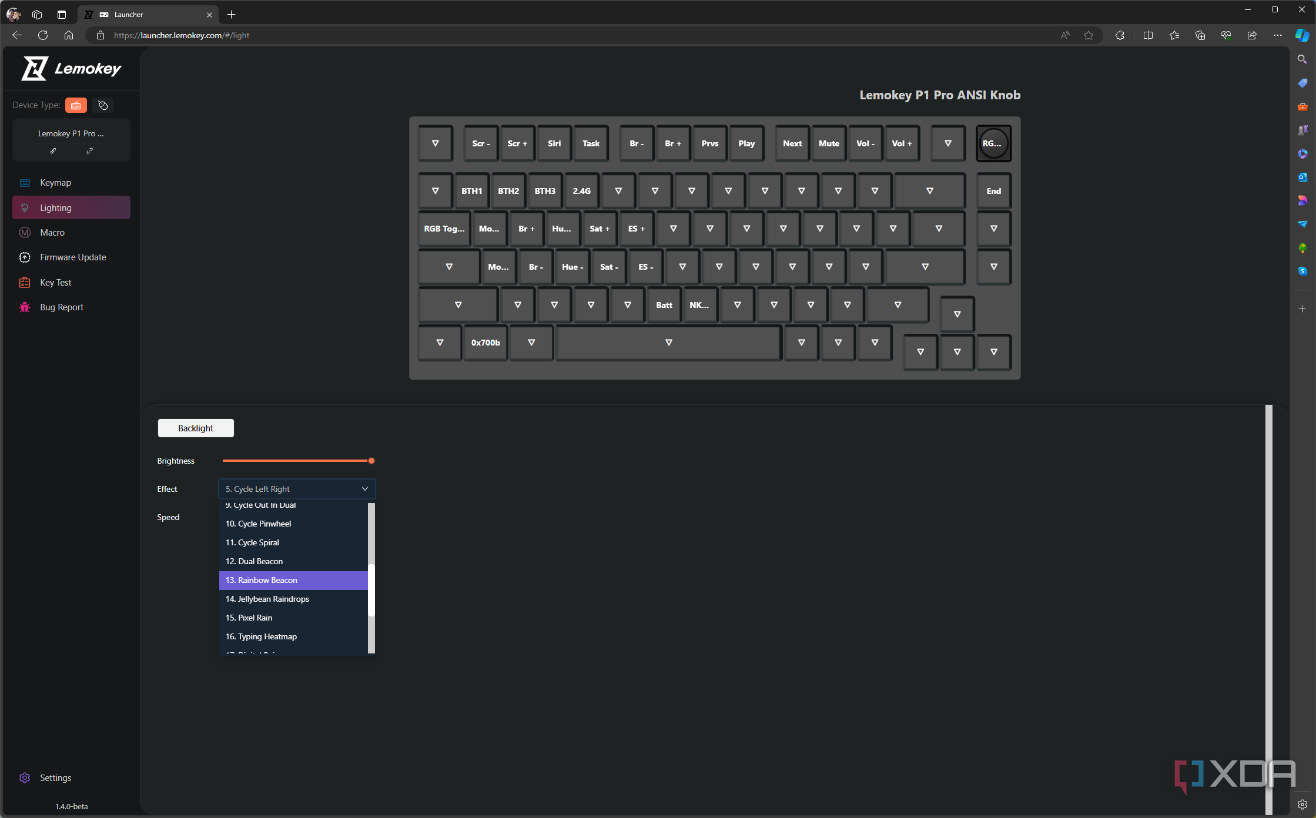Click the RG... knob on the keyboard

(x=993, y=143)
